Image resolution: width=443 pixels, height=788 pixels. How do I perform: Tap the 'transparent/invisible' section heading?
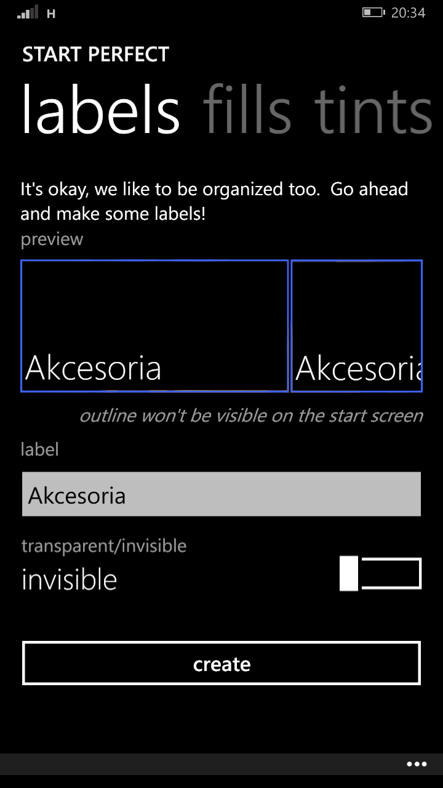coord(104,545)
